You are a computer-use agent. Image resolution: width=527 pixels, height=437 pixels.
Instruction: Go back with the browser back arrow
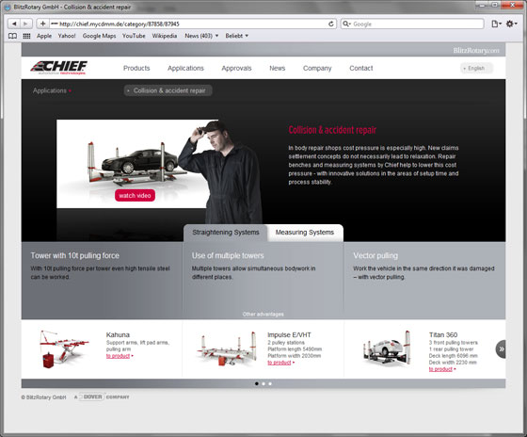(x=14, y=24)
